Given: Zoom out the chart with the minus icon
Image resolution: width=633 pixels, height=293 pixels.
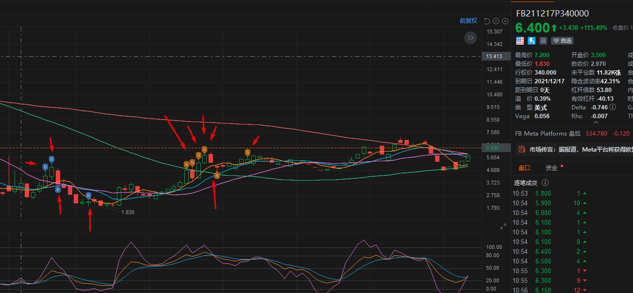Looking at the screenshot, I should click(x=496, y=21).
